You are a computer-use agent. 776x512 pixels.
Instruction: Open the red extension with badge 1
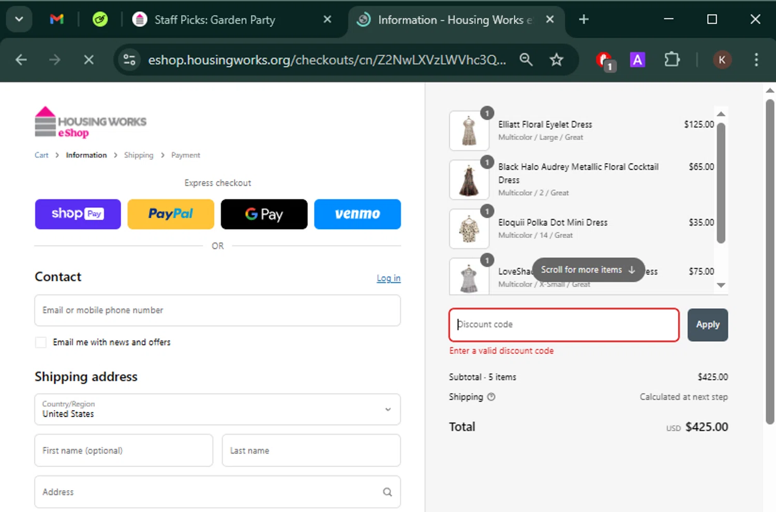[x=605, y=61]
